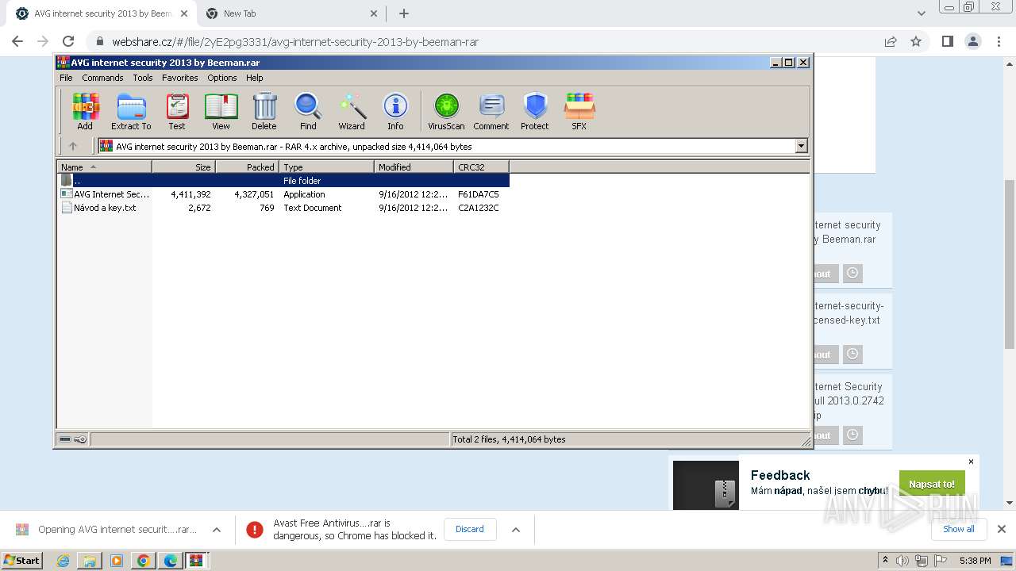Click the Start button
This screenshot has height=571, width=1016.
(x=21, y=561)
